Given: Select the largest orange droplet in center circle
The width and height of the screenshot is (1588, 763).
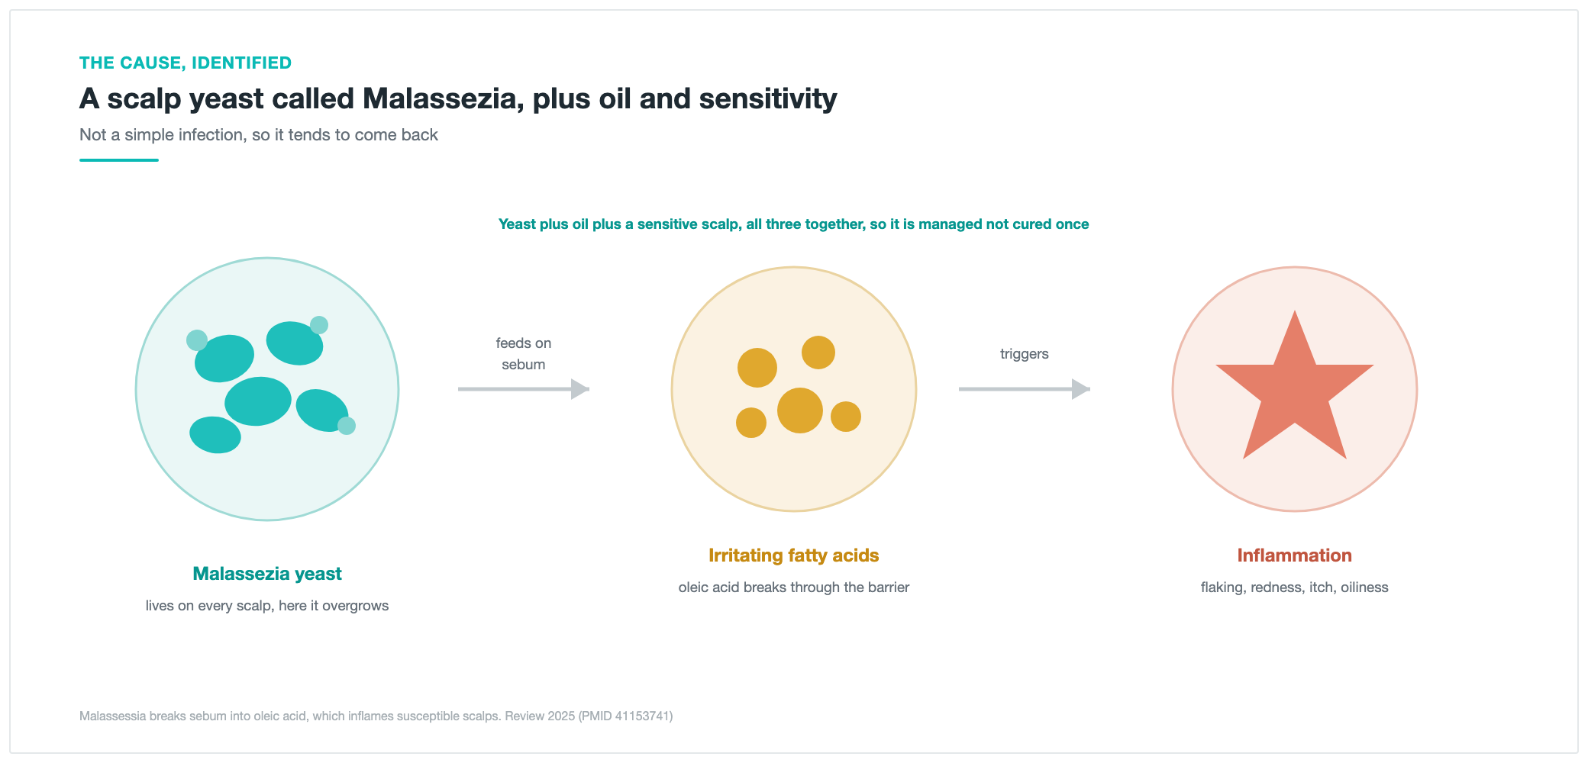Looking at the screenshot, I should (800, 410).
